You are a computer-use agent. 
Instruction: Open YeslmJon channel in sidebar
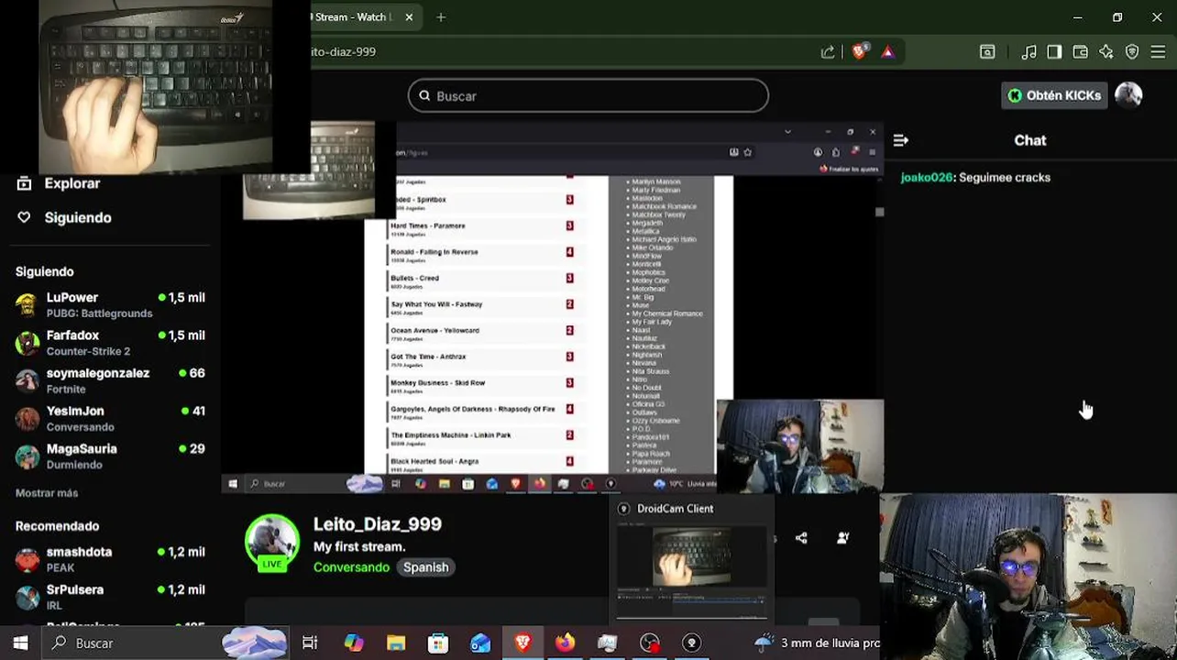110,419
